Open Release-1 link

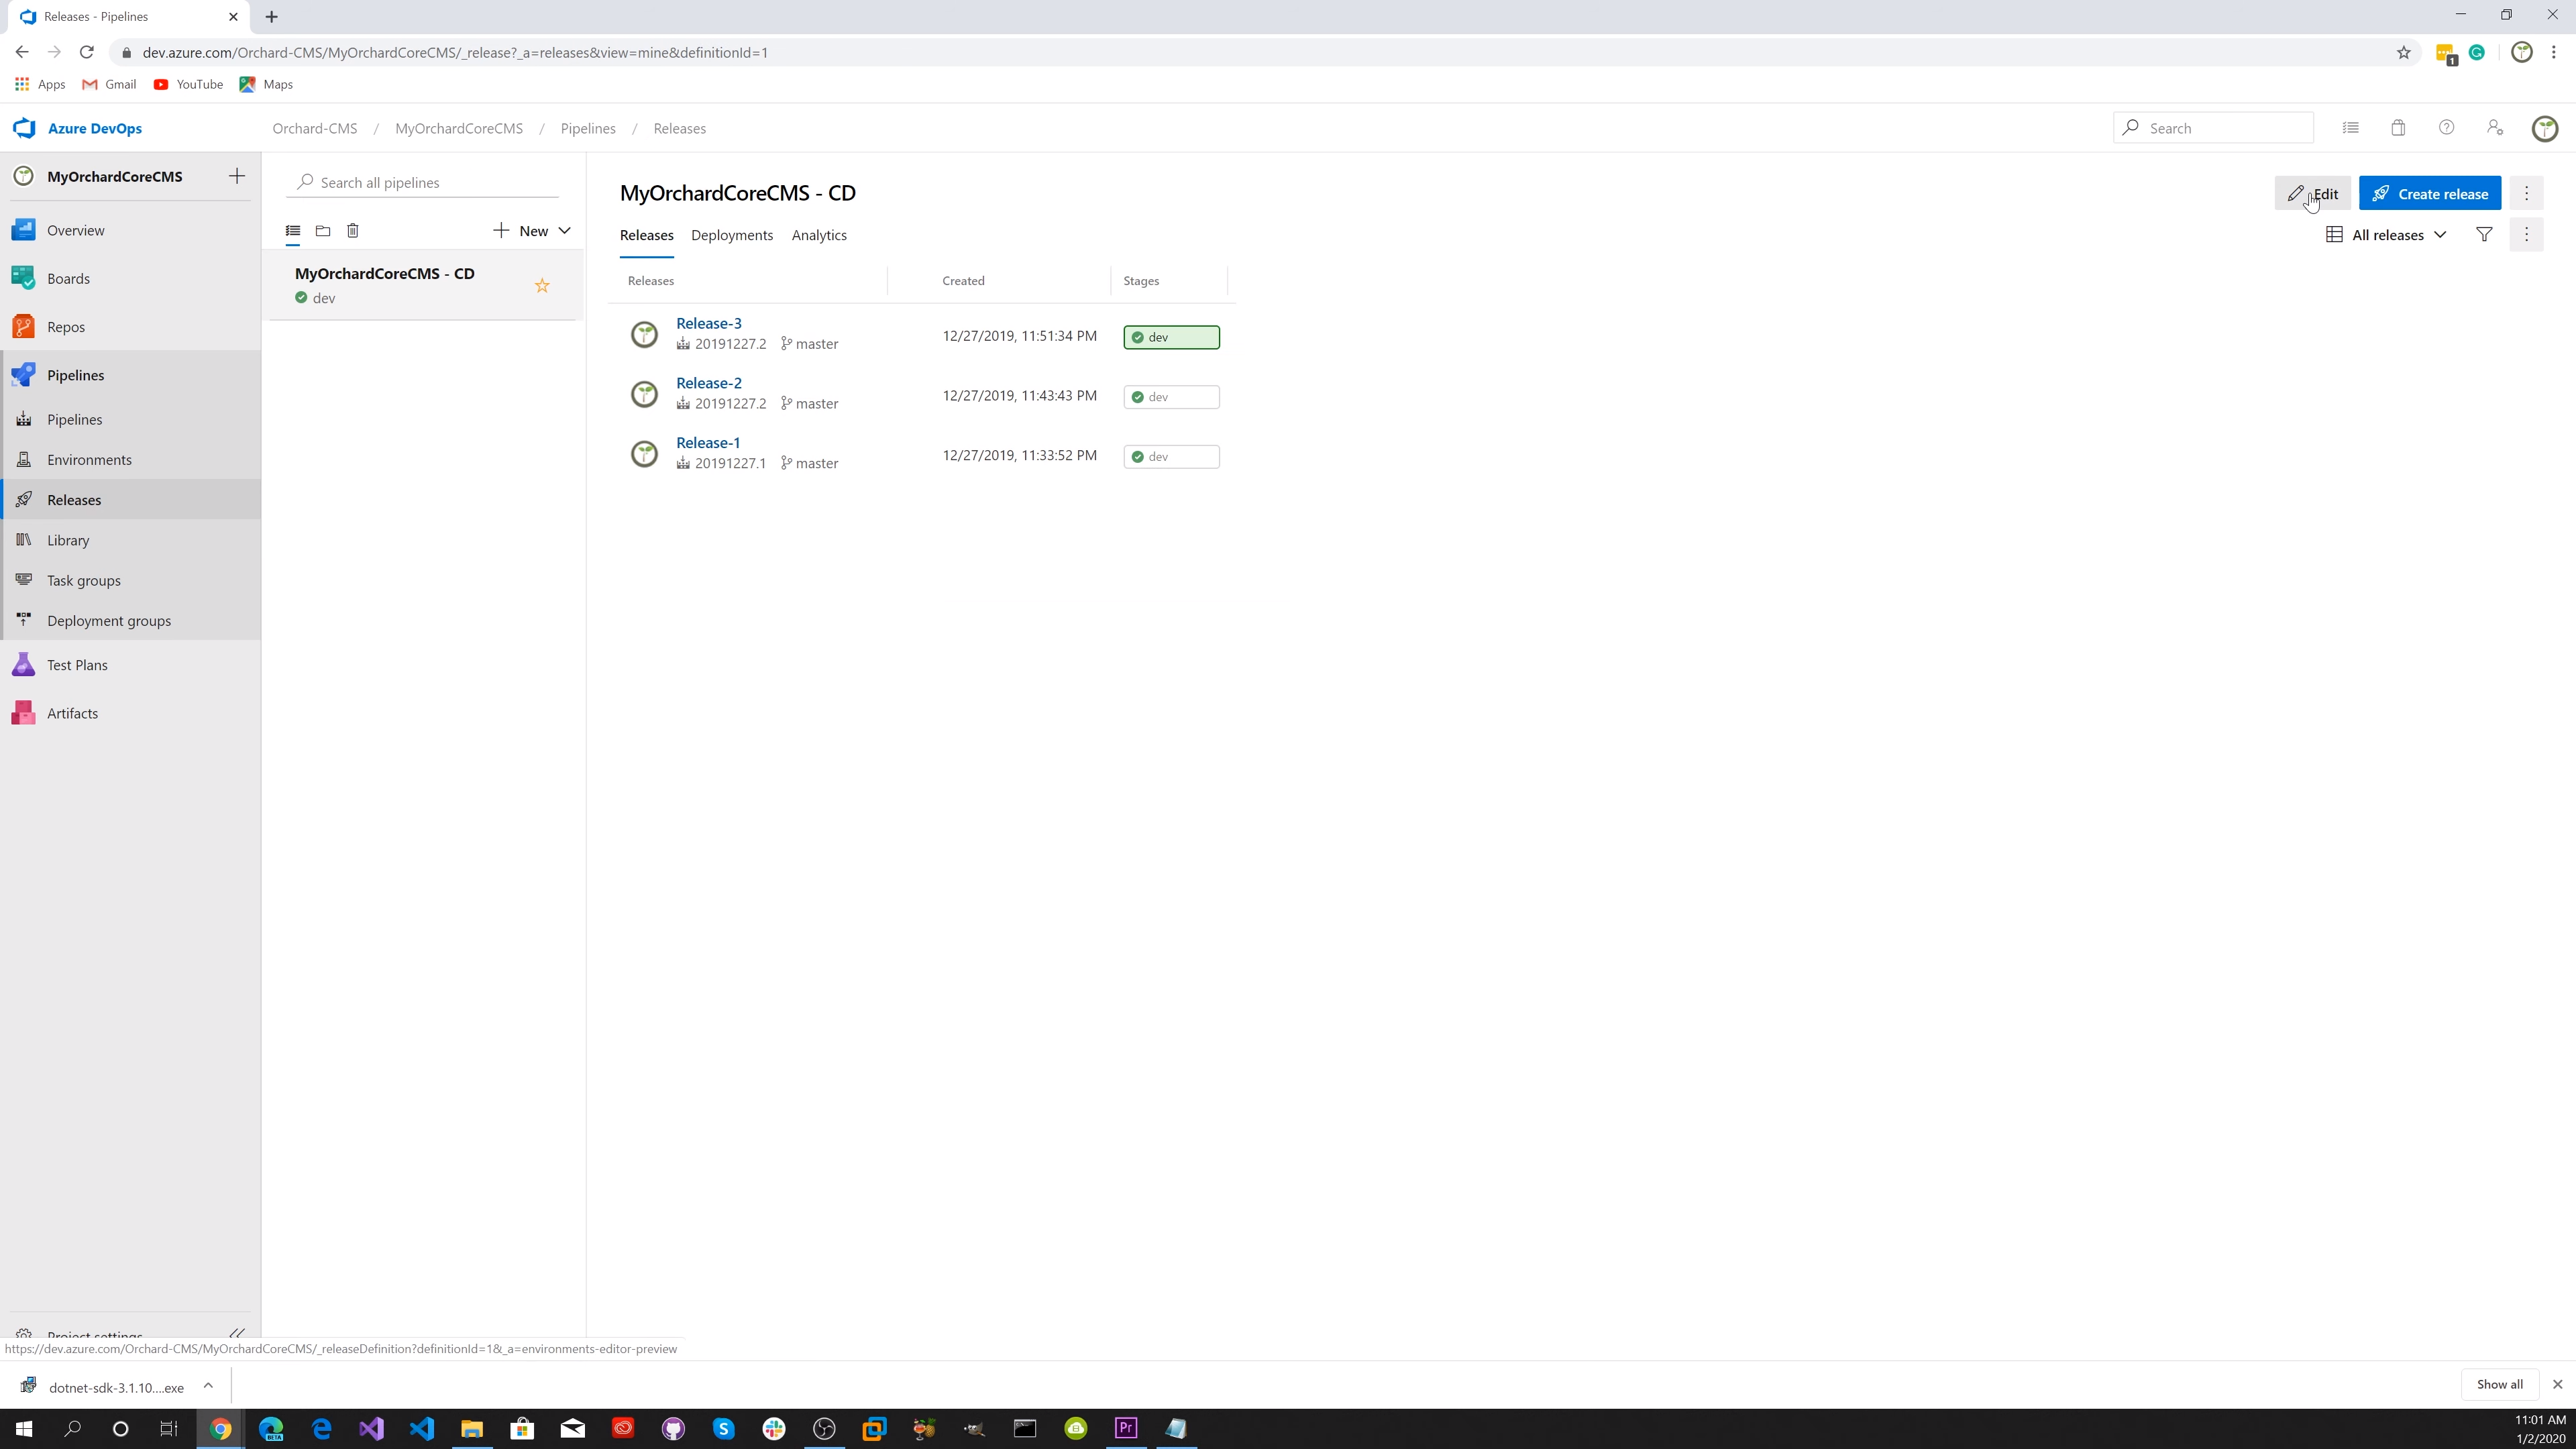708,443
